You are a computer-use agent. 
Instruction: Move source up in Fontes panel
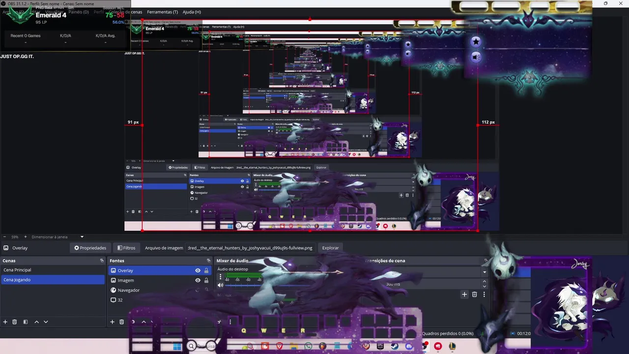[143, 322]
